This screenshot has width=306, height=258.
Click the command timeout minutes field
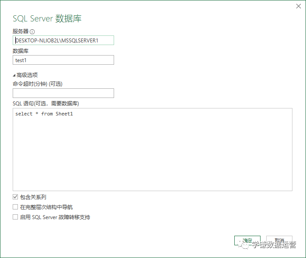63,93
